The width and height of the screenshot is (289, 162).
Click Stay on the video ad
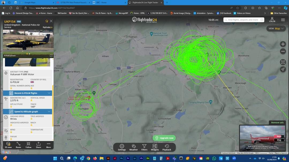pos(279,140)
